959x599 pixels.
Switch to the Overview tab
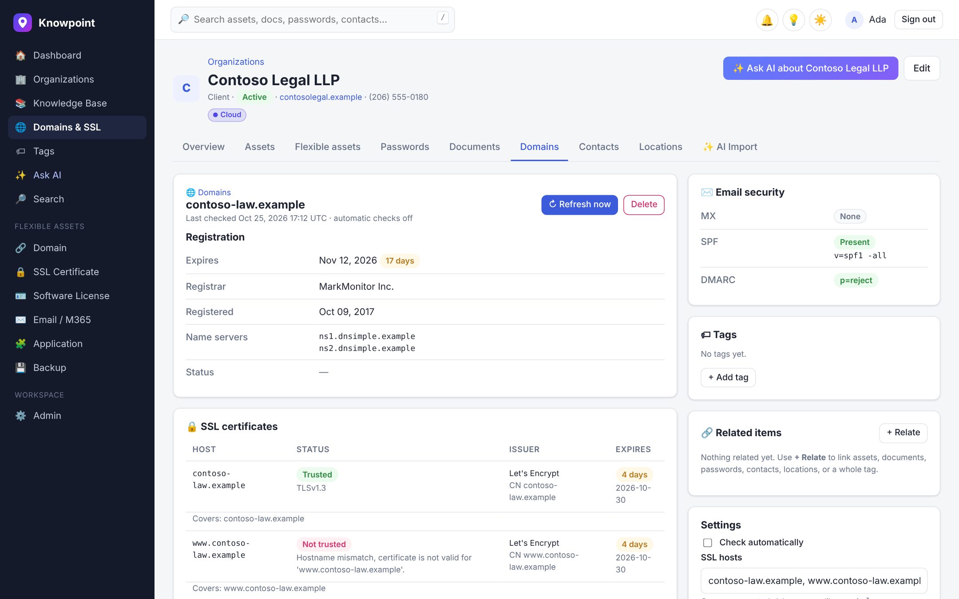203,147
